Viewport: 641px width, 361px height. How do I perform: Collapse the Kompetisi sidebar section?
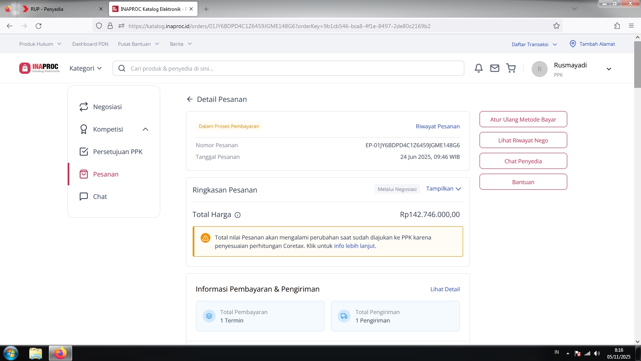[x=145, y=129]
